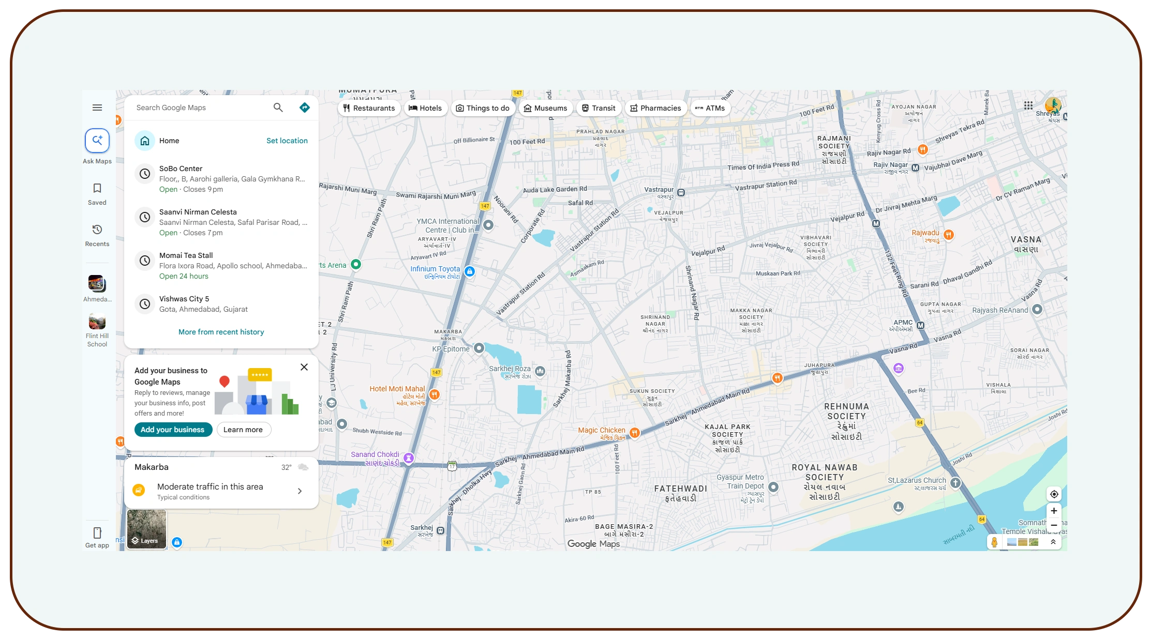Open the hamburger main menu
The image size is (1150, 641).
pos(97,108)
